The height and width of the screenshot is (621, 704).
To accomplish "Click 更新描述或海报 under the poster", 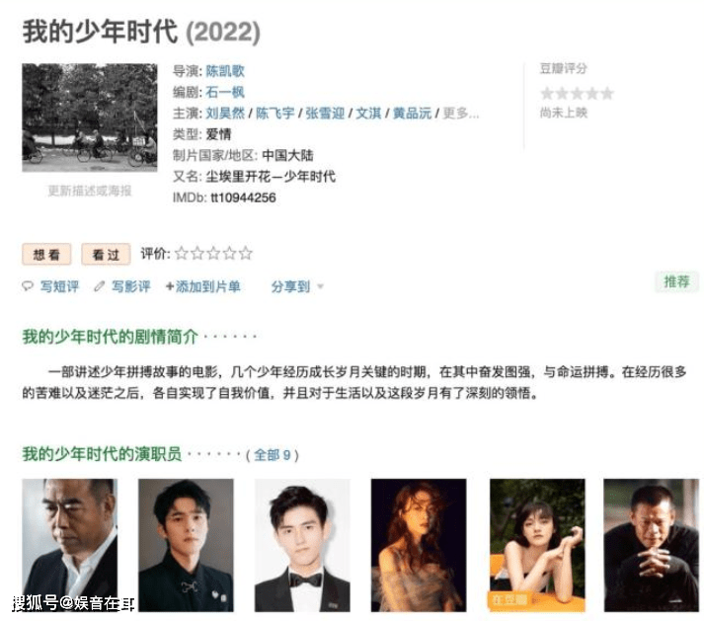I will click(x=90, y=191).
